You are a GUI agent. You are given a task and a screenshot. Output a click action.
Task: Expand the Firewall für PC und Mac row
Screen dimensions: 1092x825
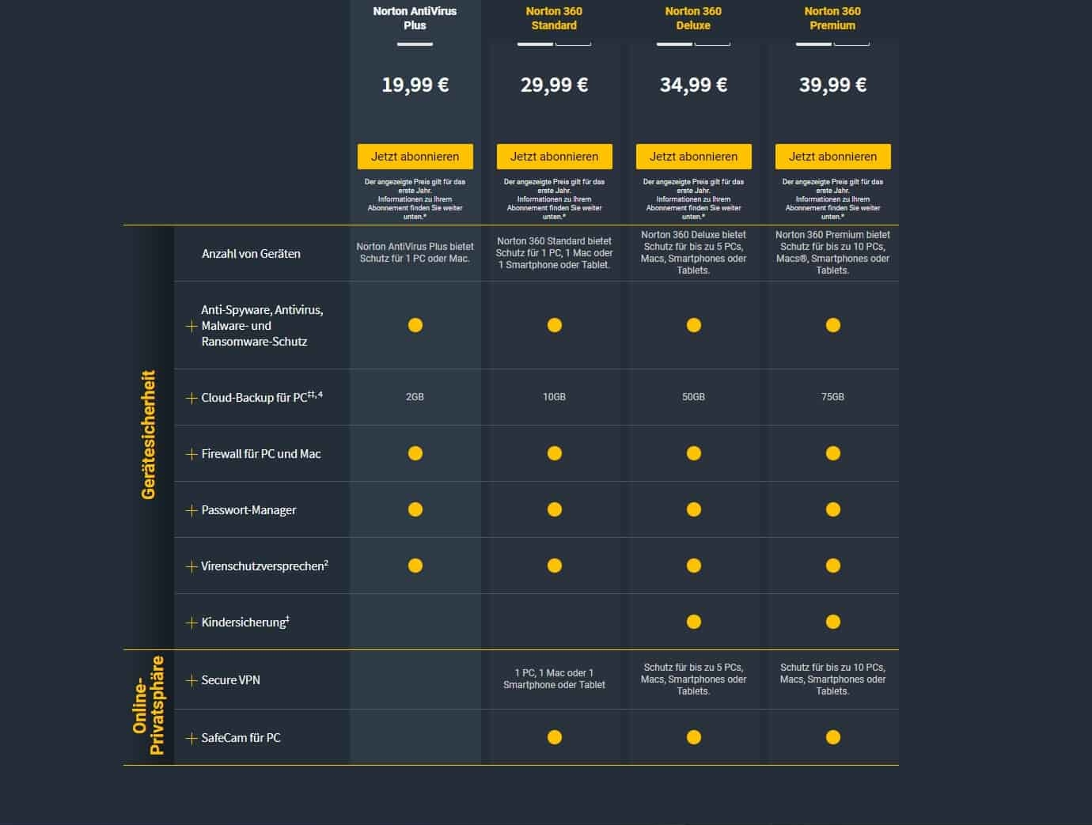(x=191, y=454)
